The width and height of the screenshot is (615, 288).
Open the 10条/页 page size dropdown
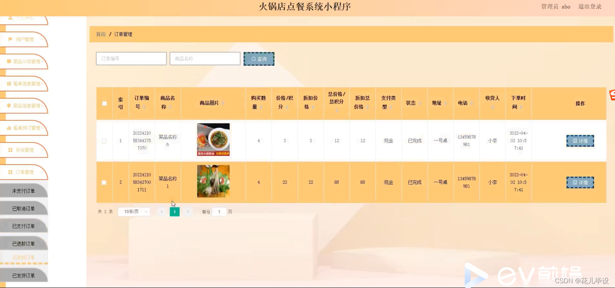pyautogui.click(x=134, y=212)
